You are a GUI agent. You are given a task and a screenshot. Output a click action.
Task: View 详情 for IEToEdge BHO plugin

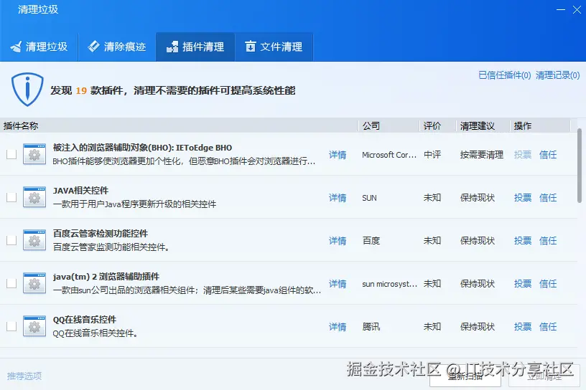tap(338, 155)
